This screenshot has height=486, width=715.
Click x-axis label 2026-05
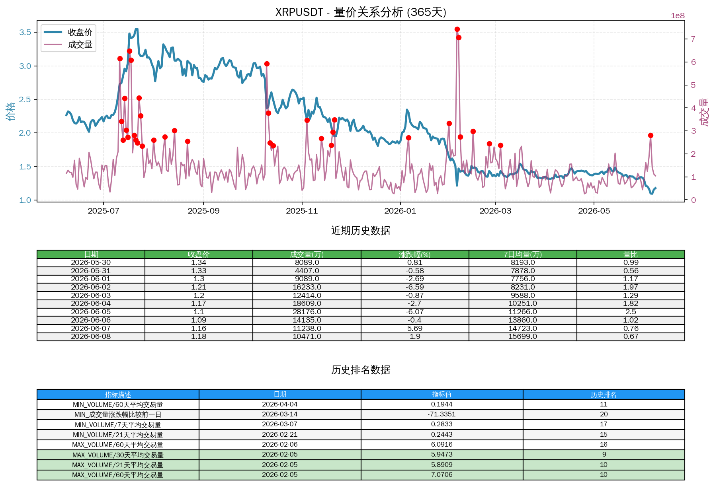click(594, 211)
